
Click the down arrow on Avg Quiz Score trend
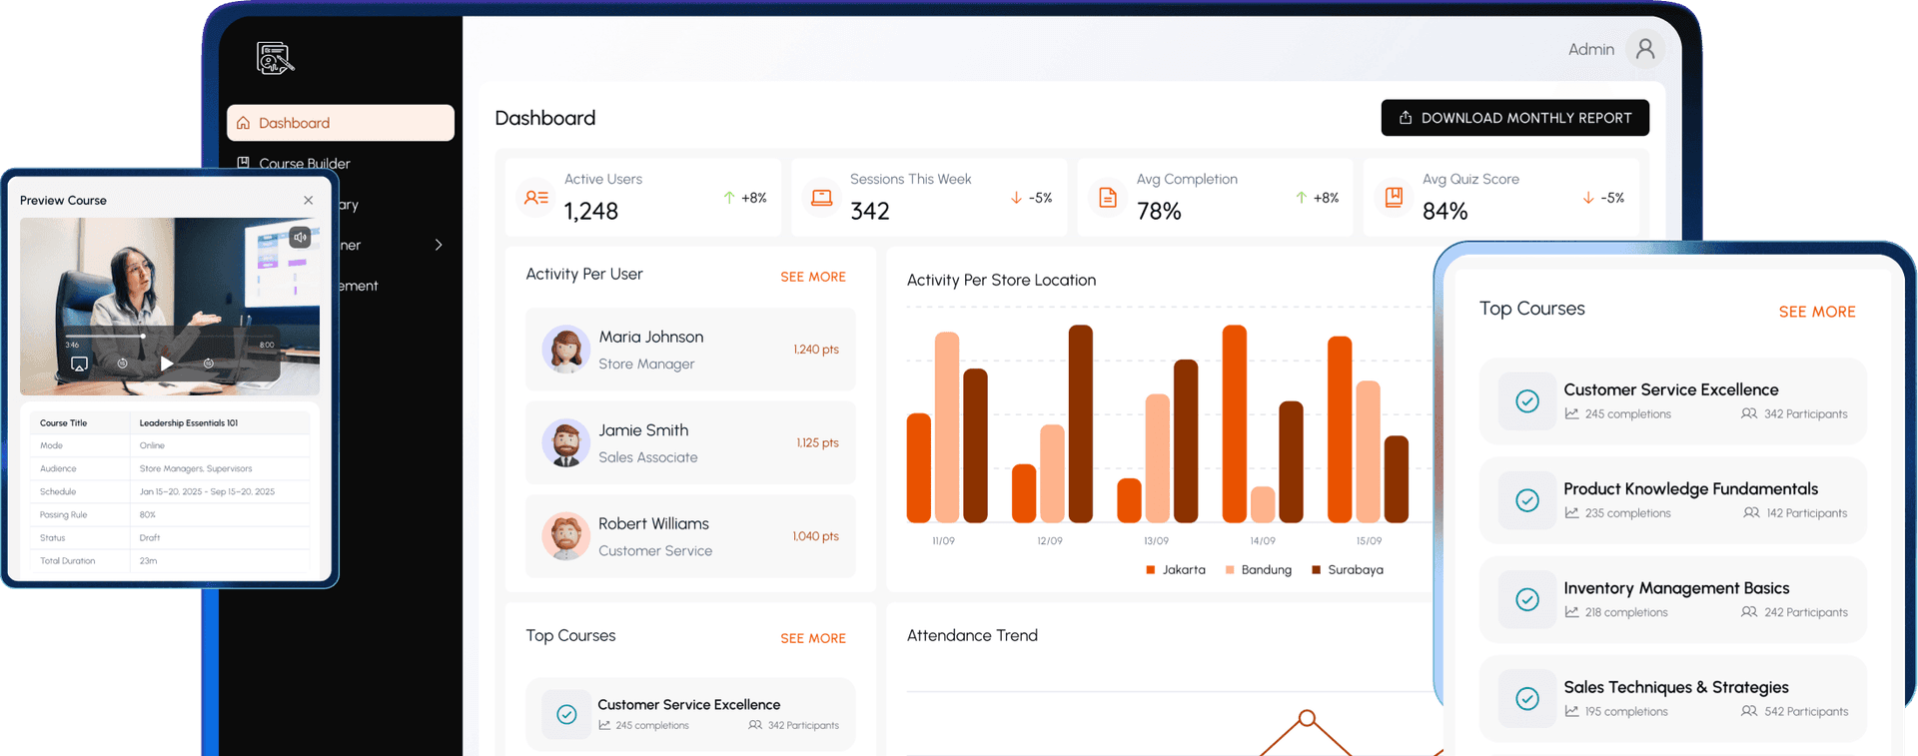(1587, 198)
